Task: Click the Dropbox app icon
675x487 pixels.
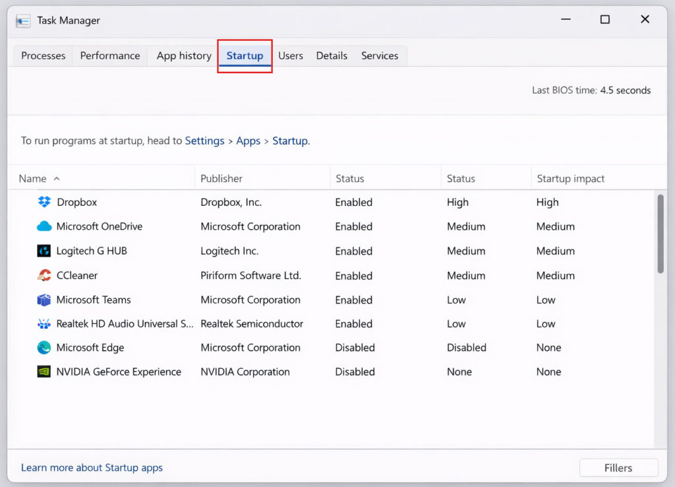Action: pos(44,202)
